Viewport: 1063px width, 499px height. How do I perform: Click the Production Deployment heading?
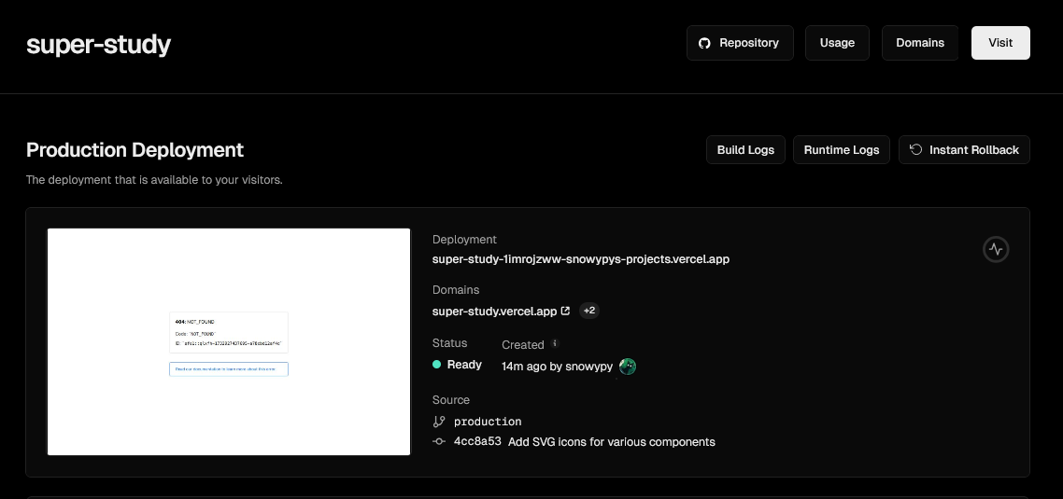pos(135,149)
